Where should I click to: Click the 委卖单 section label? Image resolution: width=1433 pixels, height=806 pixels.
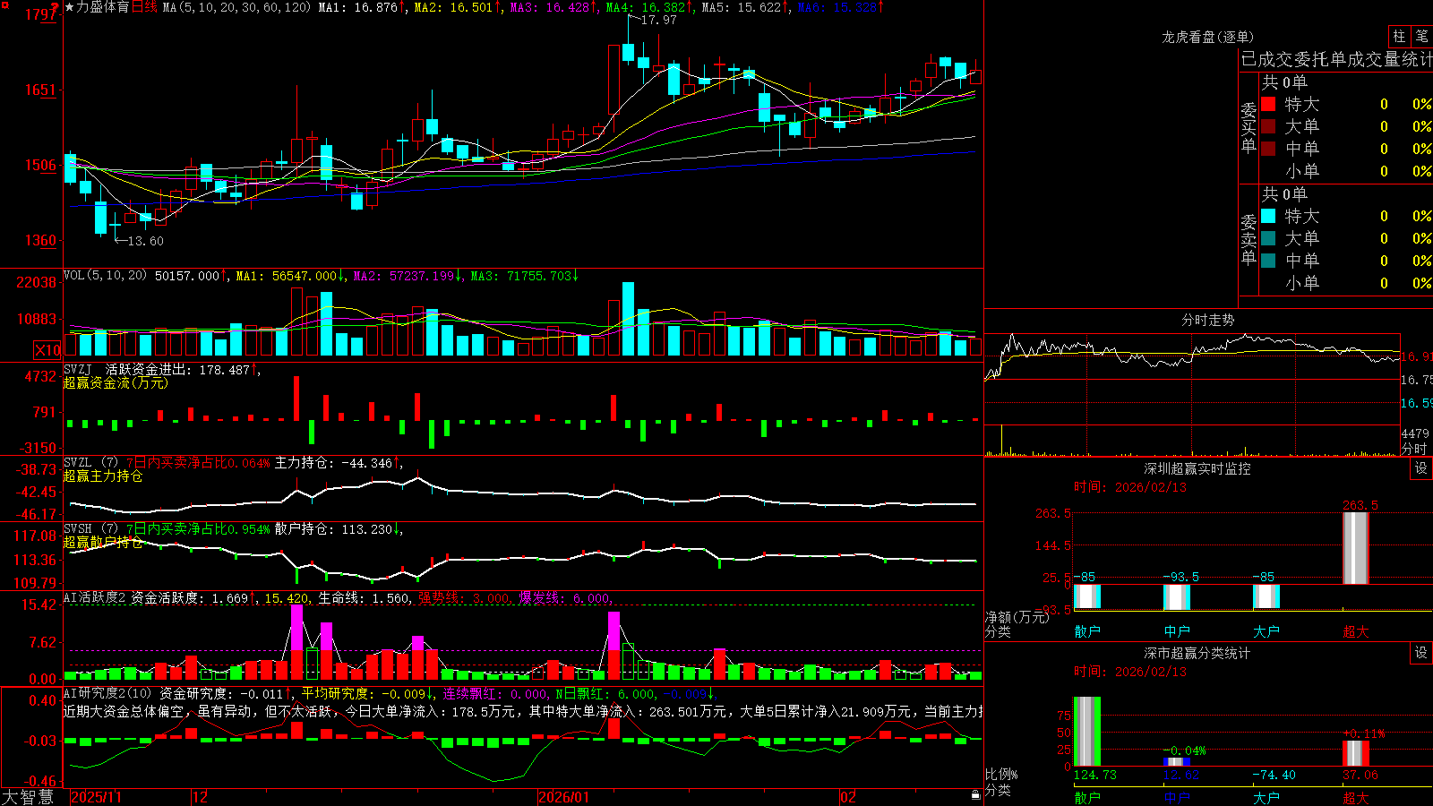[1249, 239]
